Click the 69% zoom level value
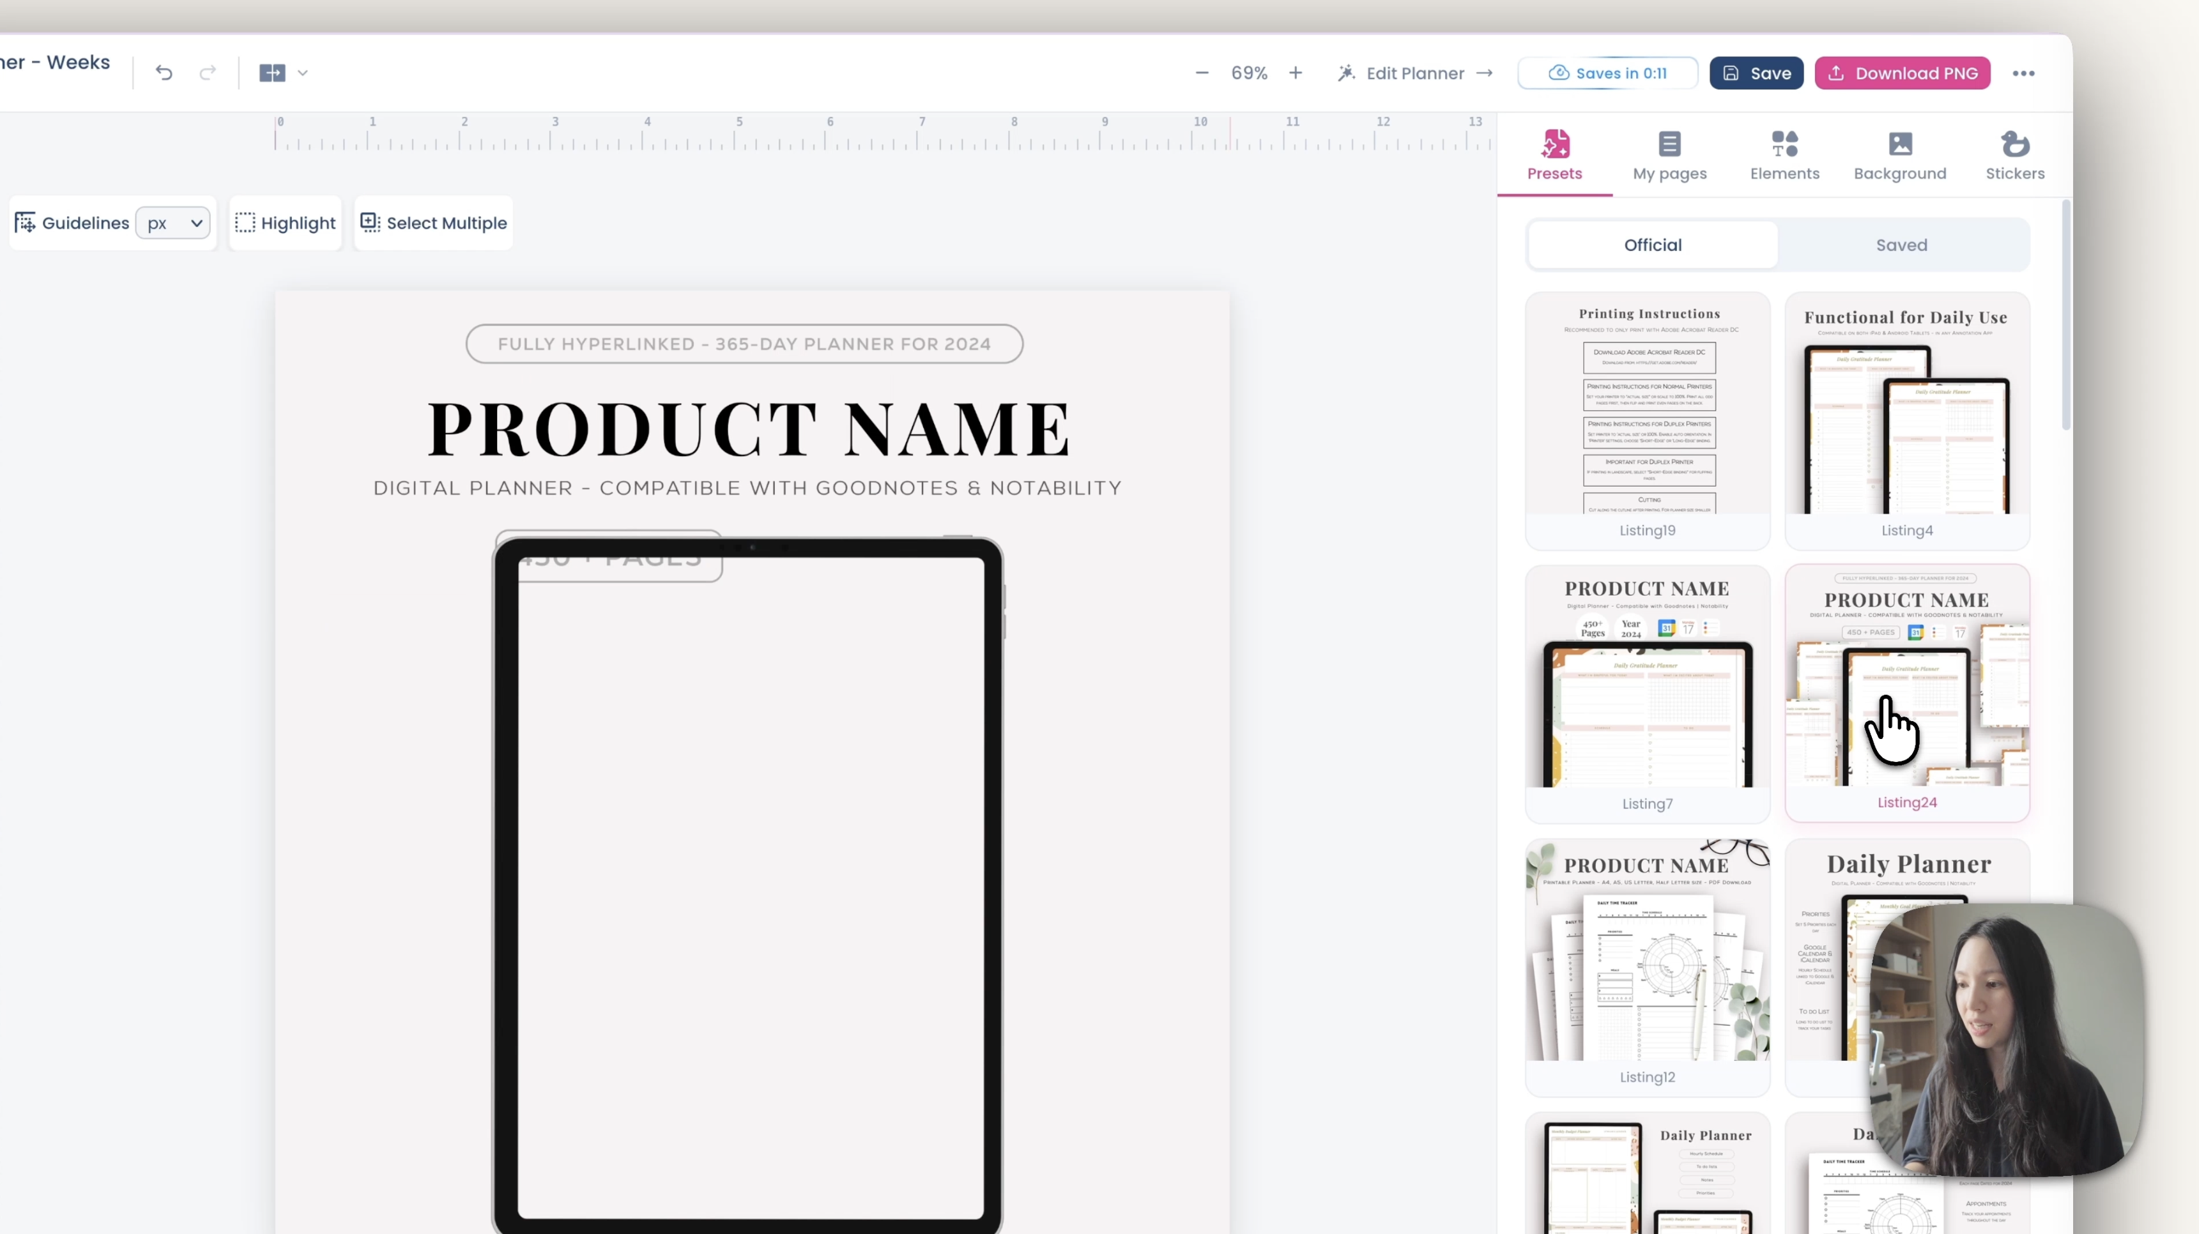This screenshot has height=1234, width=2199. point(1249,73)
